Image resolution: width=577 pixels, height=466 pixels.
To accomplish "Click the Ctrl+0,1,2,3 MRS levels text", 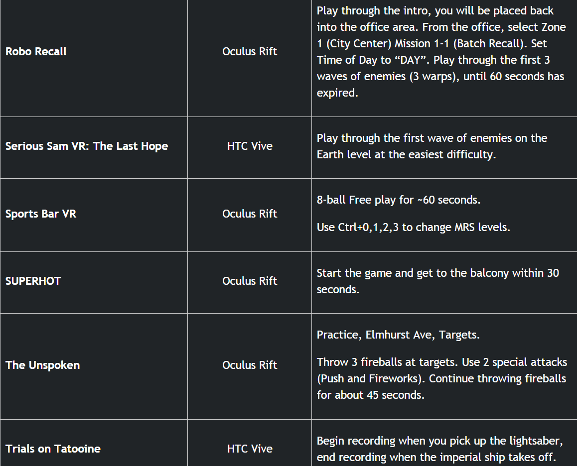I will click(413, 227).
